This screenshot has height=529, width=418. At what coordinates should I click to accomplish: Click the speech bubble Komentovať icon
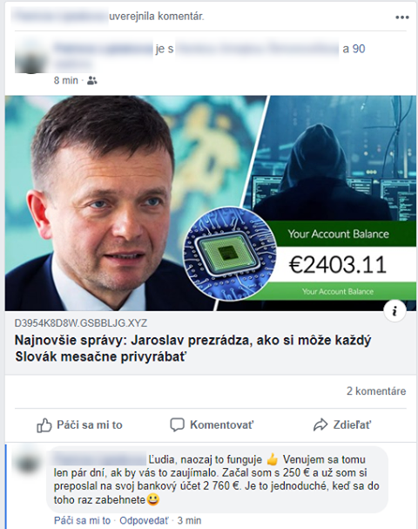(x=178, y=425)
